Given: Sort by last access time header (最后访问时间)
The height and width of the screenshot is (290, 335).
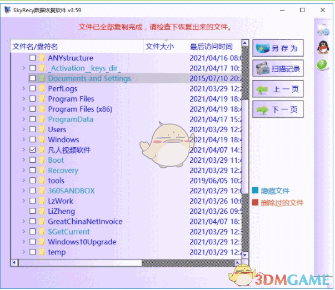Looking at the screenshot, I should 214,46.
